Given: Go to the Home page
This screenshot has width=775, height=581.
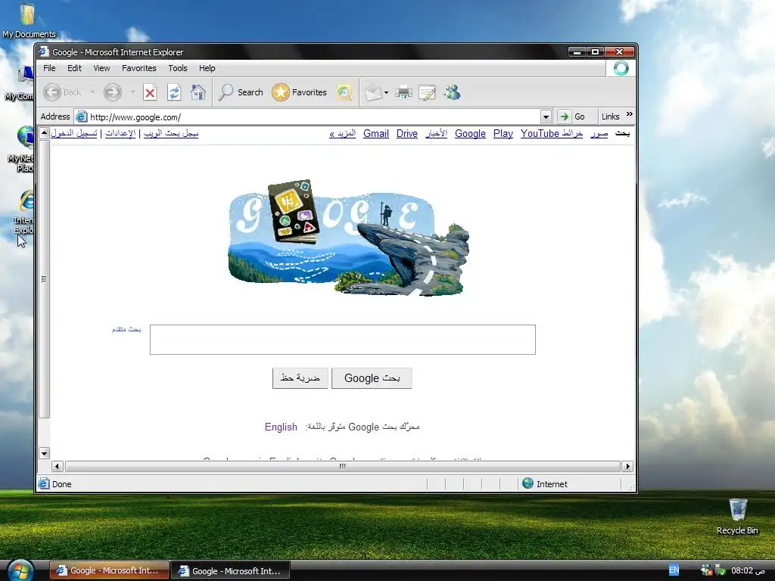Looking at the screenshot, I should 198,92.
